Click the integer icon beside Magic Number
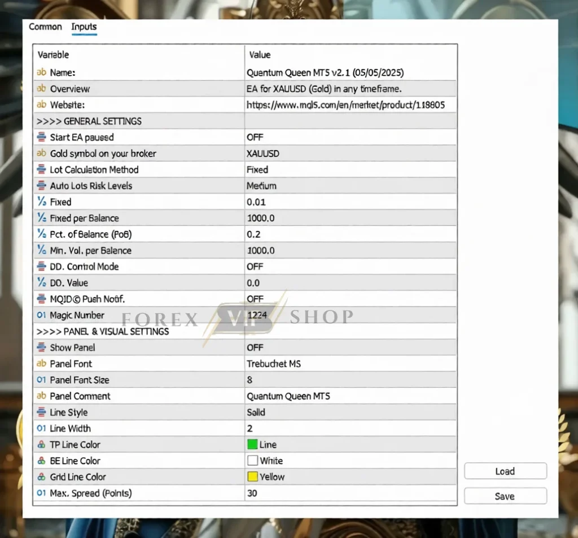Screen dimensions: 578x538 pyautogui.click(x=41, y=315)
